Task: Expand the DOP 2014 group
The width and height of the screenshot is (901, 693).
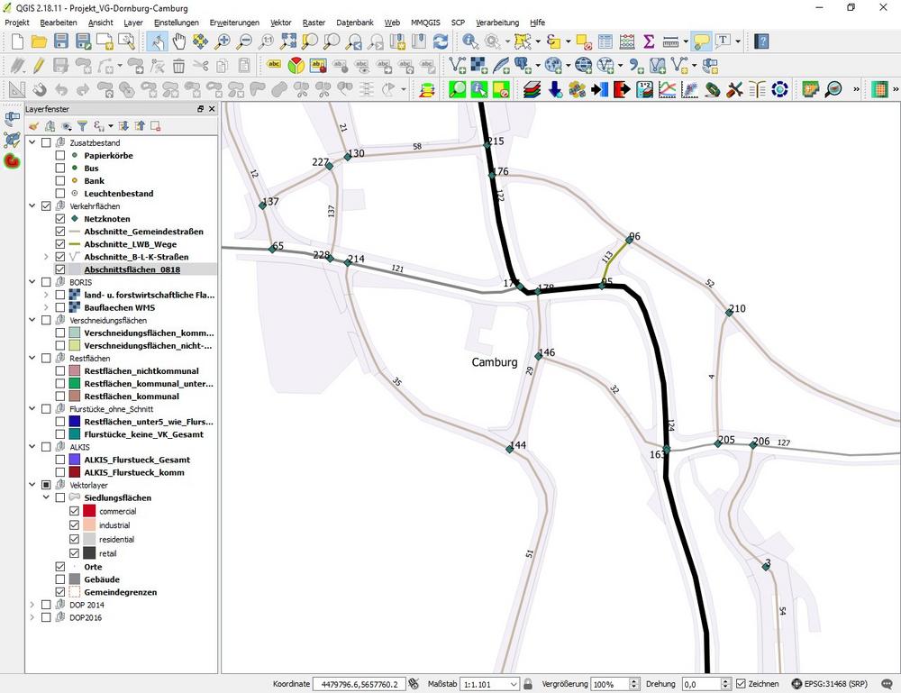Action: (33, 605)
